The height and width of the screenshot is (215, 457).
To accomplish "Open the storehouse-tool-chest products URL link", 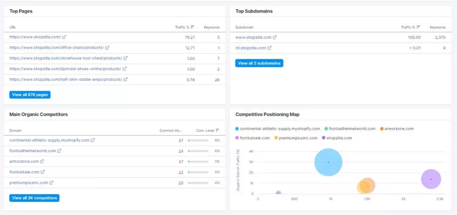I will pos(66,58).
